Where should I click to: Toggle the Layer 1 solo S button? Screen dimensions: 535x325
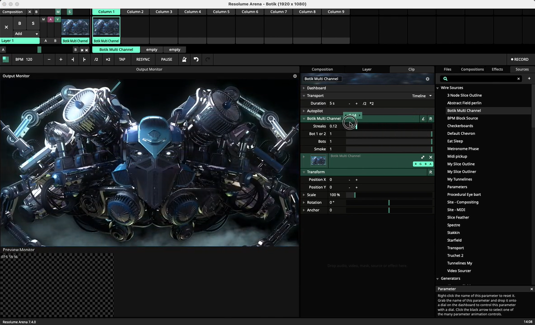click(x=33, y=23)
